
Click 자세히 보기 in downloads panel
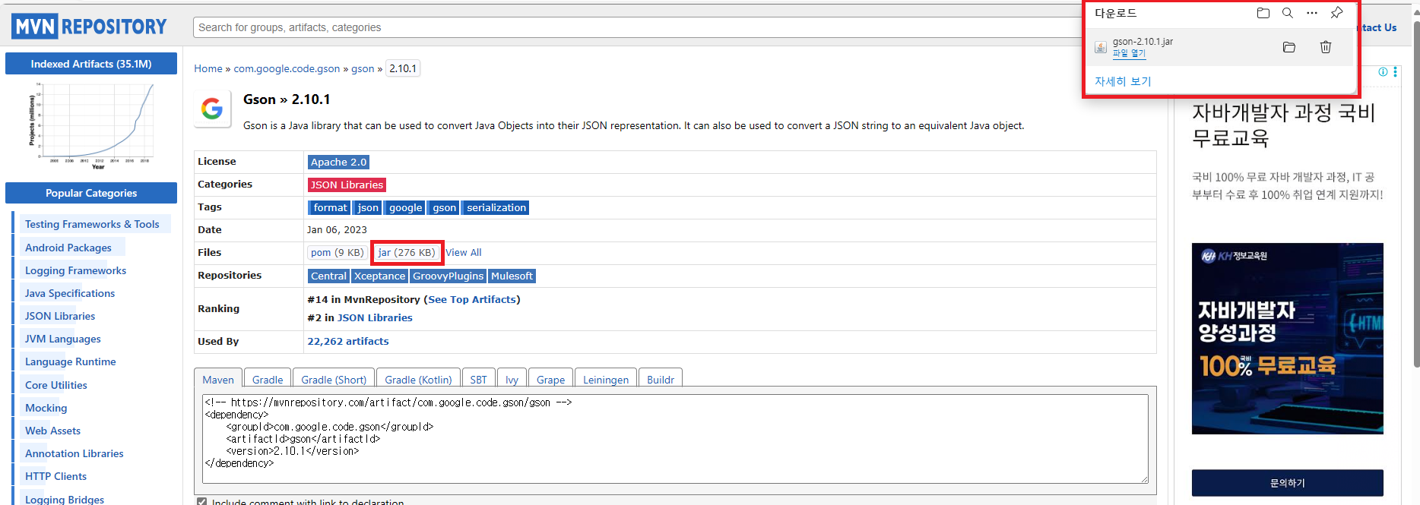click(1123, 81)
